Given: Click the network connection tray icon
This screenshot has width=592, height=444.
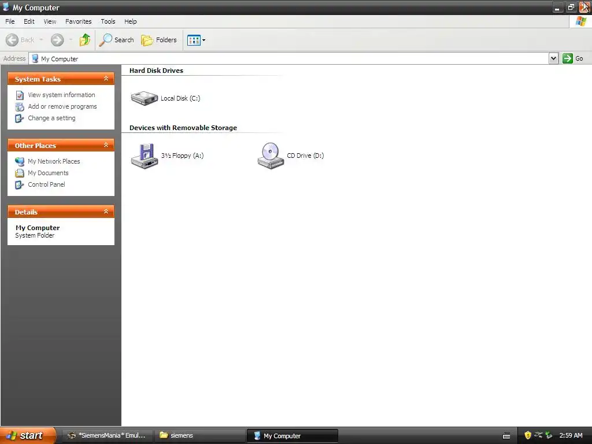Looking at the screenshot, I should click(538, 435).
